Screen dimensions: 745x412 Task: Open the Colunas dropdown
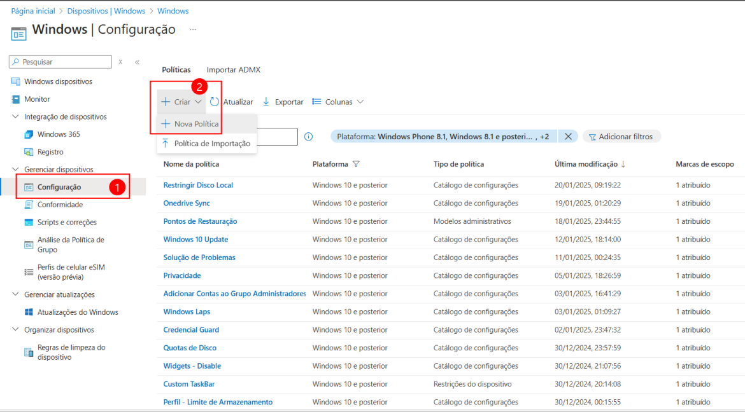coord(337,101)
